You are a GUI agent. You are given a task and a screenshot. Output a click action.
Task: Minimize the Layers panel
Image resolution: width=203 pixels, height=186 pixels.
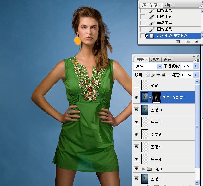pos(194,56)
